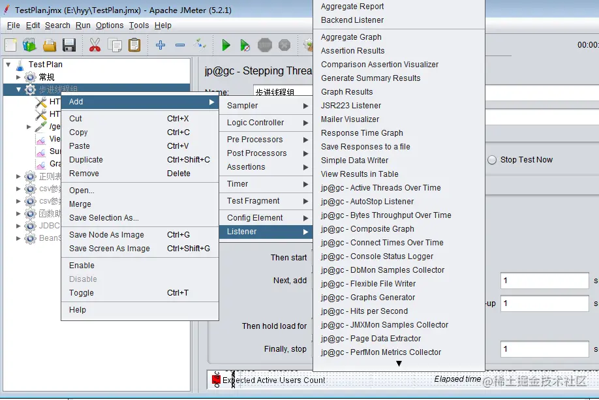This screenshot has width=599, height=400.
Task: Open the Timer submenu
Action: click(x=266, y=184)
